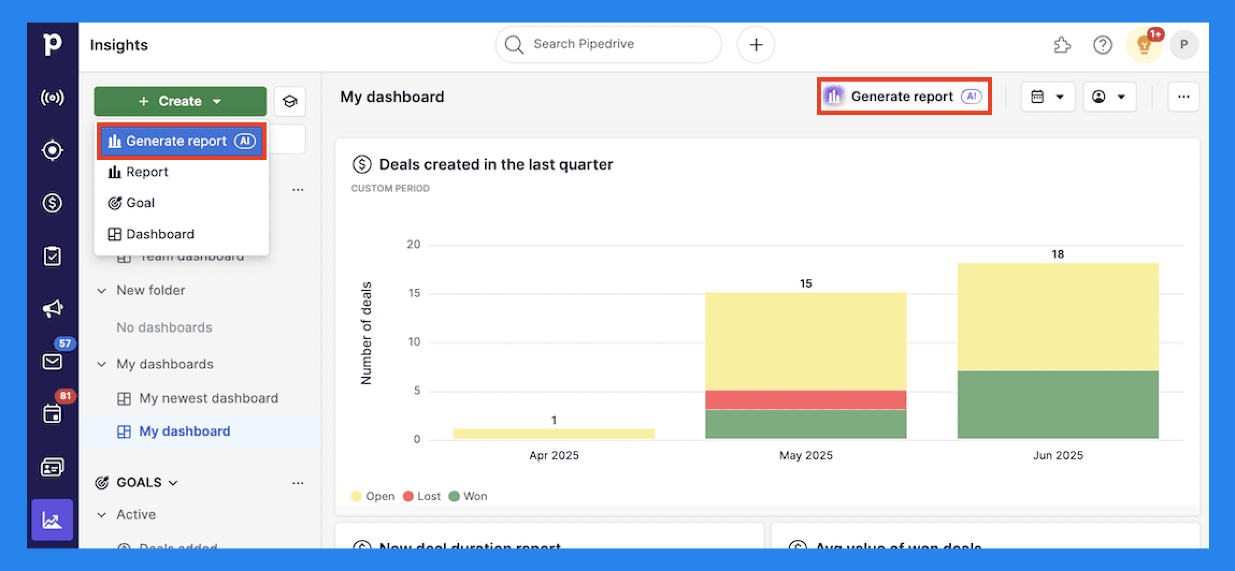Click the Jun 2025 yellow Open bar segment

tap(1058, 317)
